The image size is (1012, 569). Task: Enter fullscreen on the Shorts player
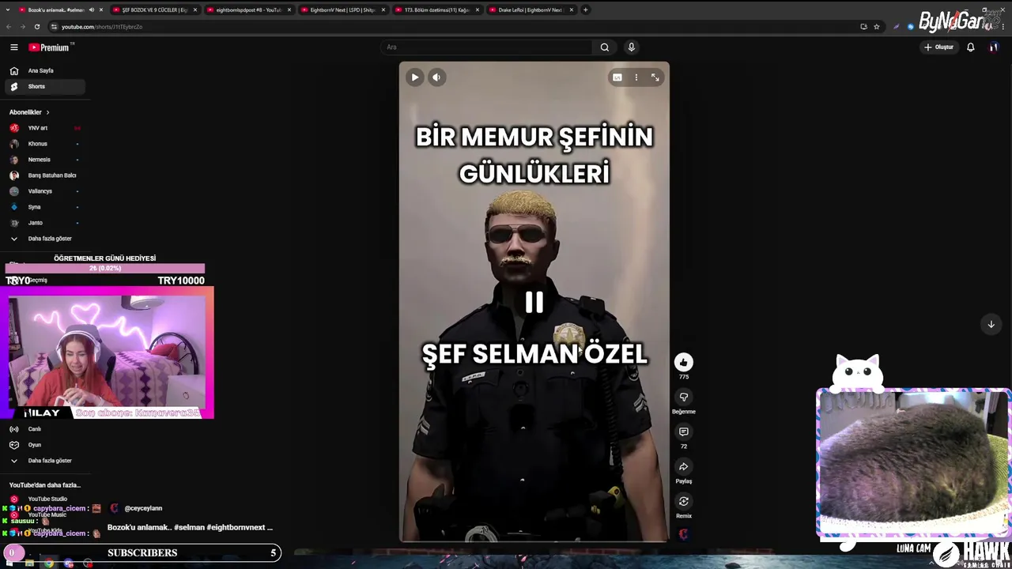point(655,77)
